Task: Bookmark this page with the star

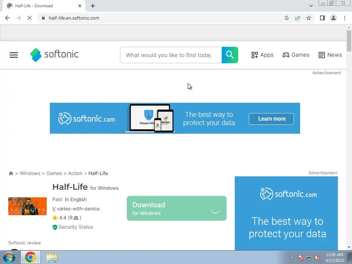Action: click(309, 18)
